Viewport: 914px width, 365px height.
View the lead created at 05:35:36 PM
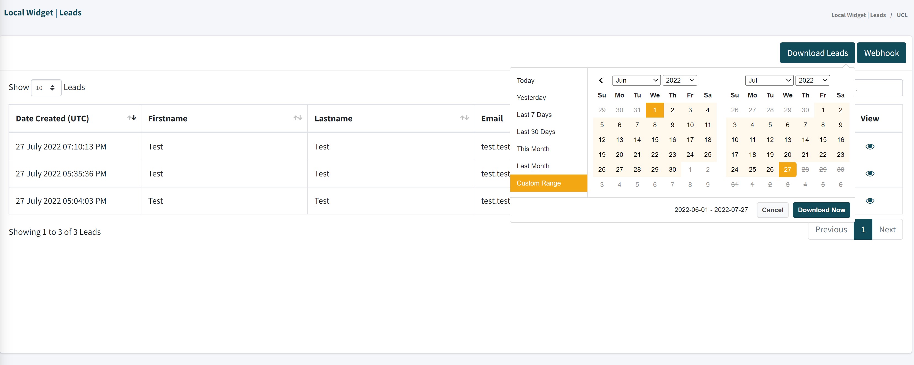pos(870,174)
